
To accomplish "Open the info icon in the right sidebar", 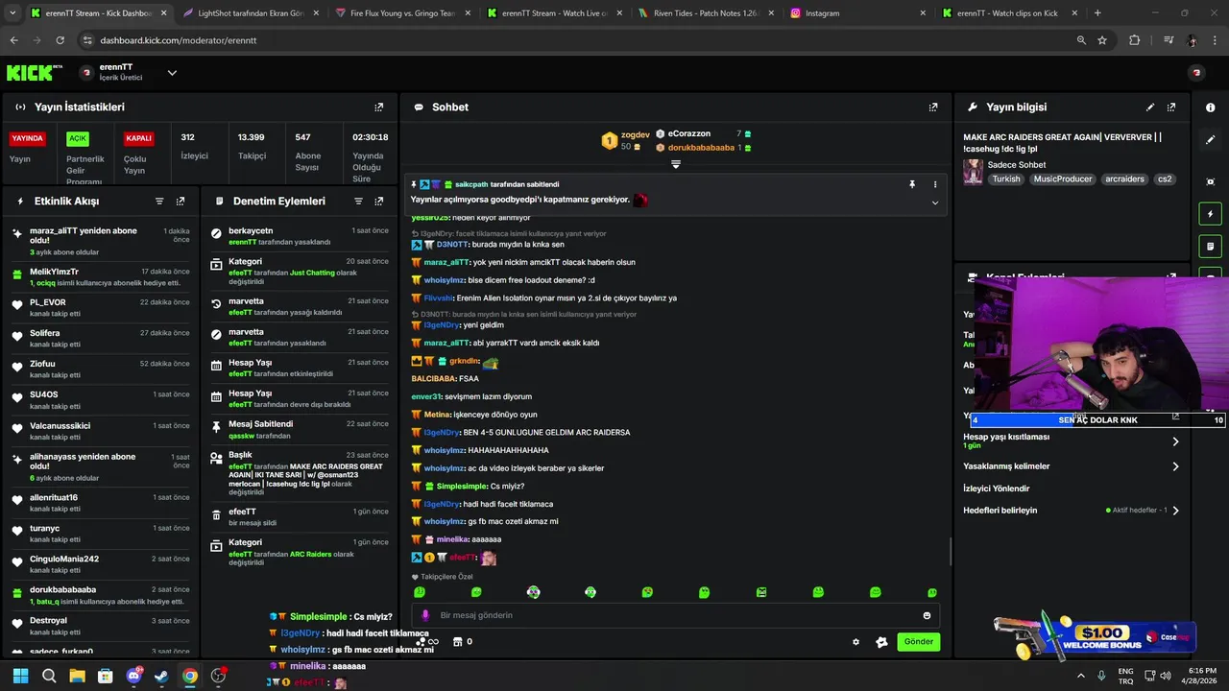I will pos(1210,107).
